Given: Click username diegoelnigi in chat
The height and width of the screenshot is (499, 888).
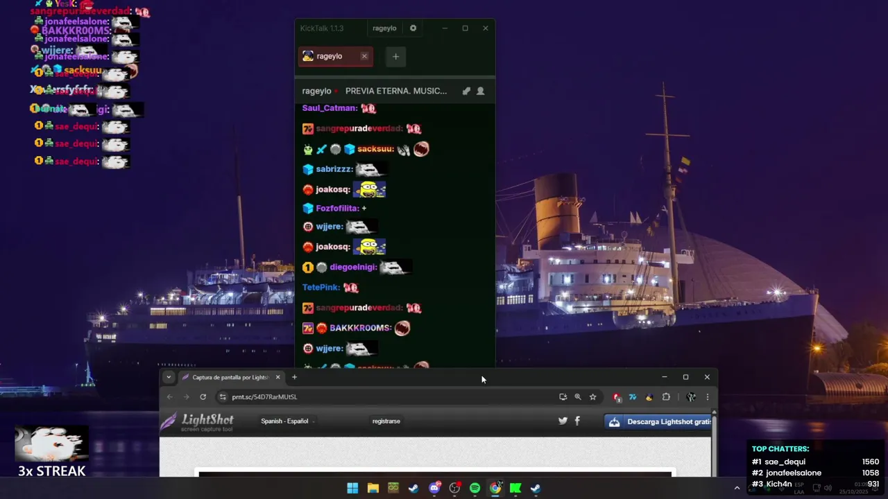Looking at the screenshot, I should pos(352,267).
